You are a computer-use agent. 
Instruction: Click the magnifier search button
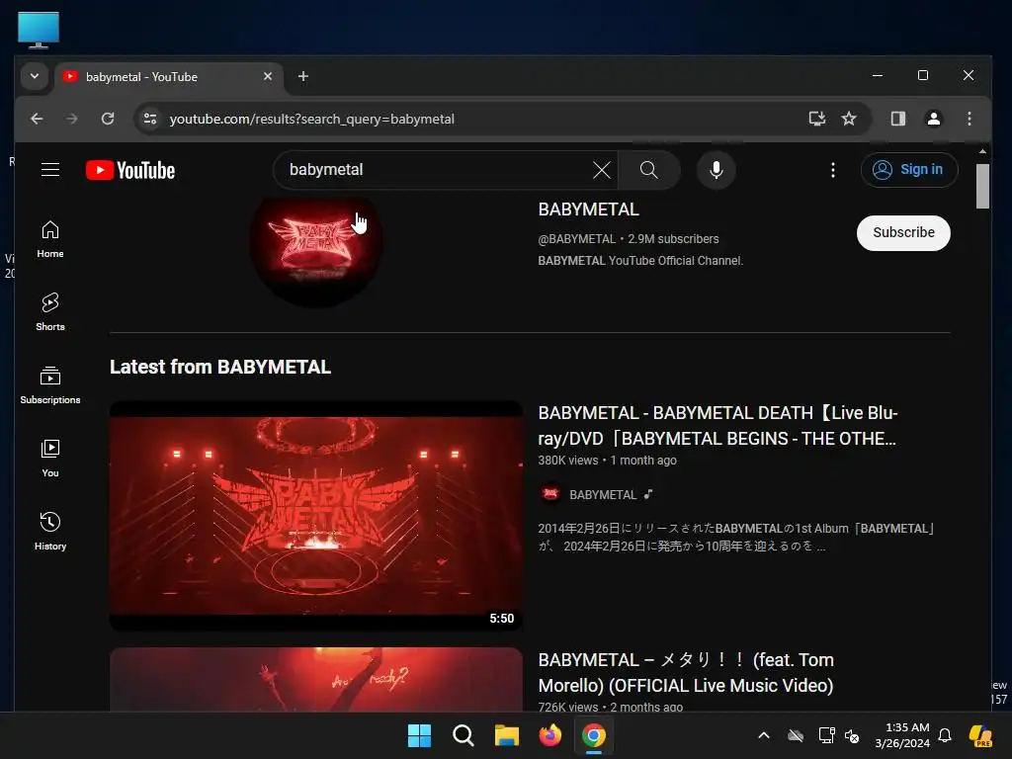pyautogui.click(x=648, y=170)
